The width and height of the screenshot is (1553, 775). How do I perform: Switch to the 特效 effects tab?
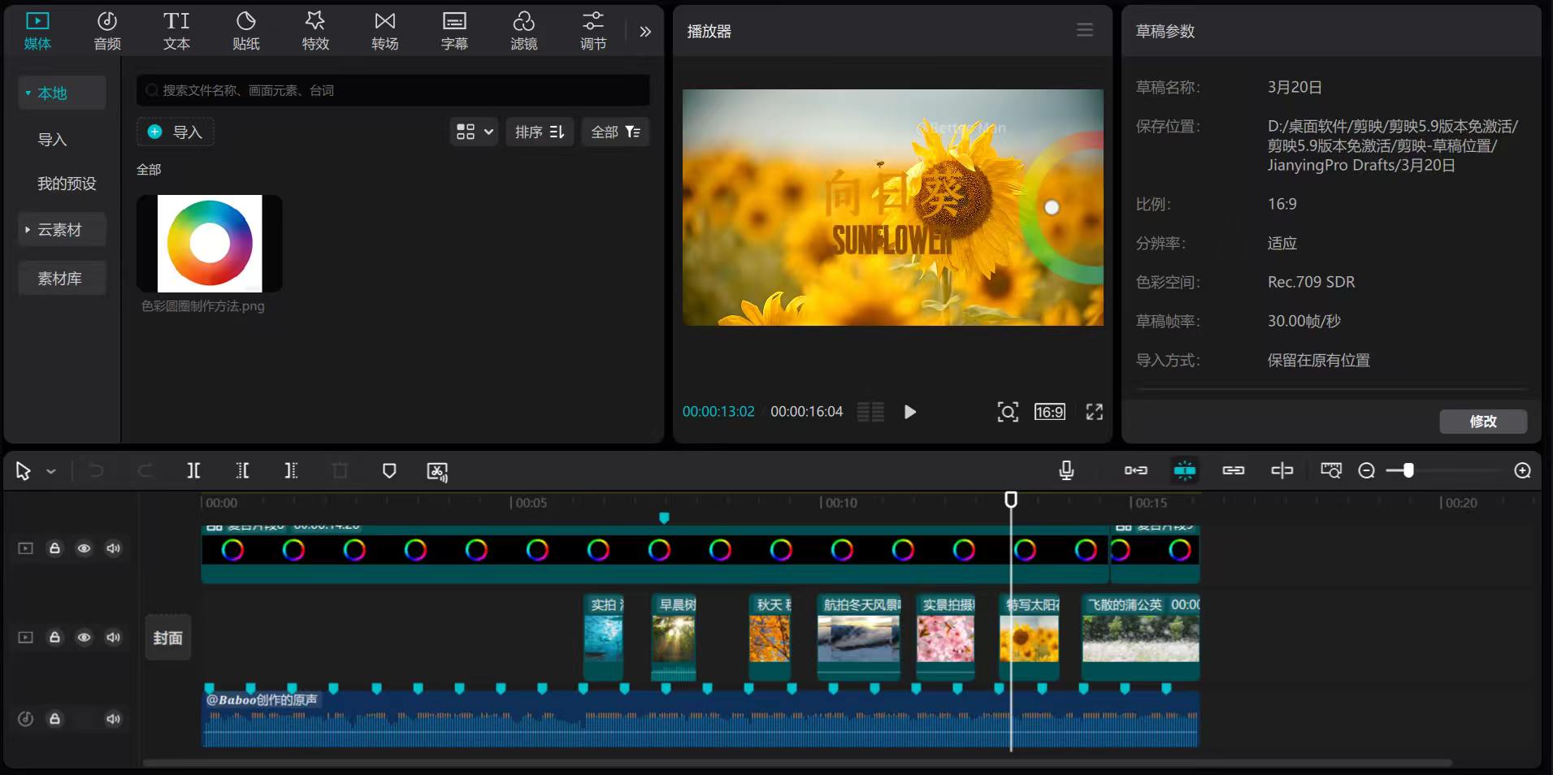[315, 31]
